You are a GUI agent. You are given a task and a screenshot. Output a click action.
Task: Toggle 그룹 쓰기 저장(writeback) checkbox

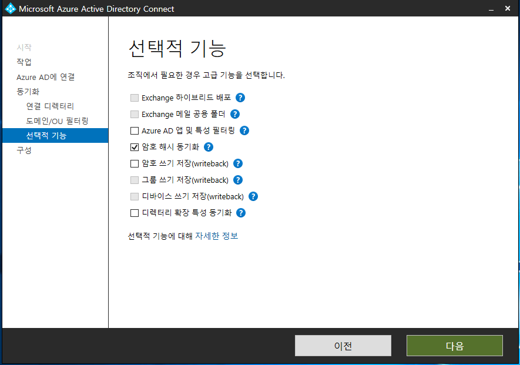[x=135, y=180]
